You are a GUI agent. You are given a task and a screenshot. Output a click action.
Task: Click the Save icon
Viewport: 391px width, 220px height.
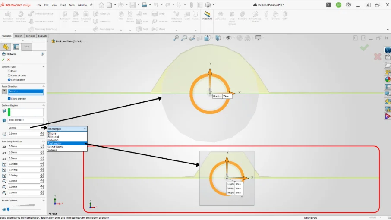132,5
